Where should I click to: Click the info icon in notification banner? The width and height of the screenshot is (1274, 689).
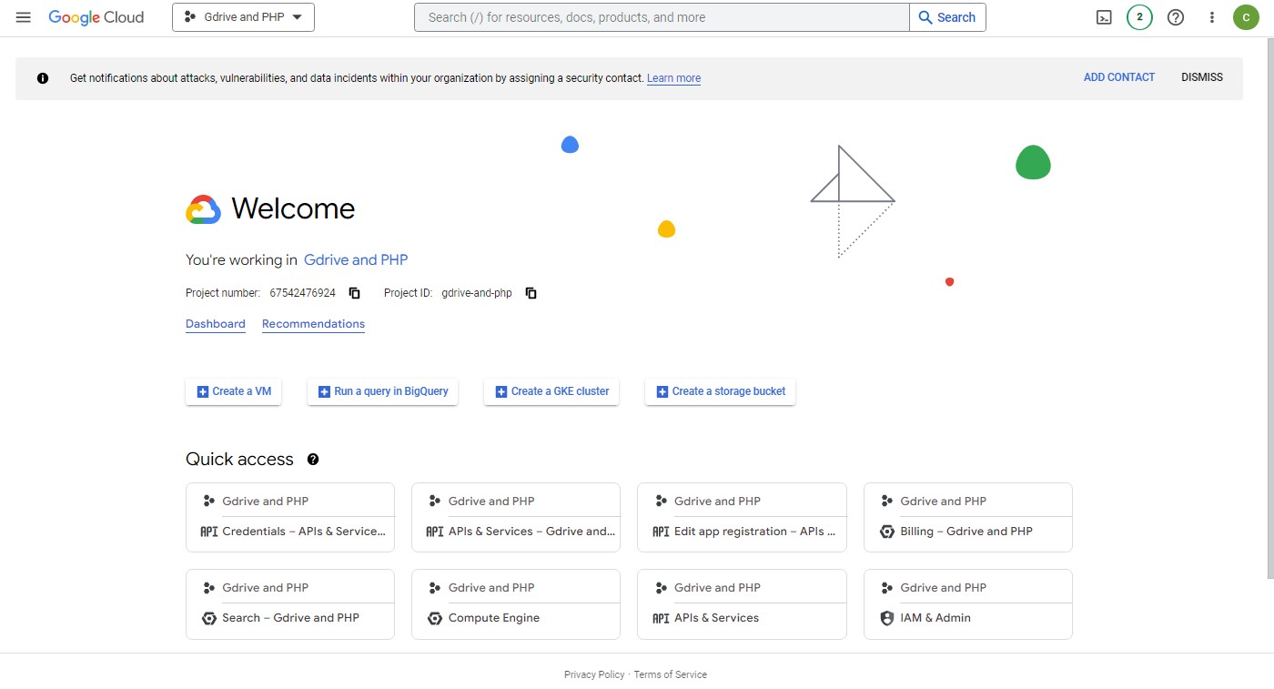43,78
